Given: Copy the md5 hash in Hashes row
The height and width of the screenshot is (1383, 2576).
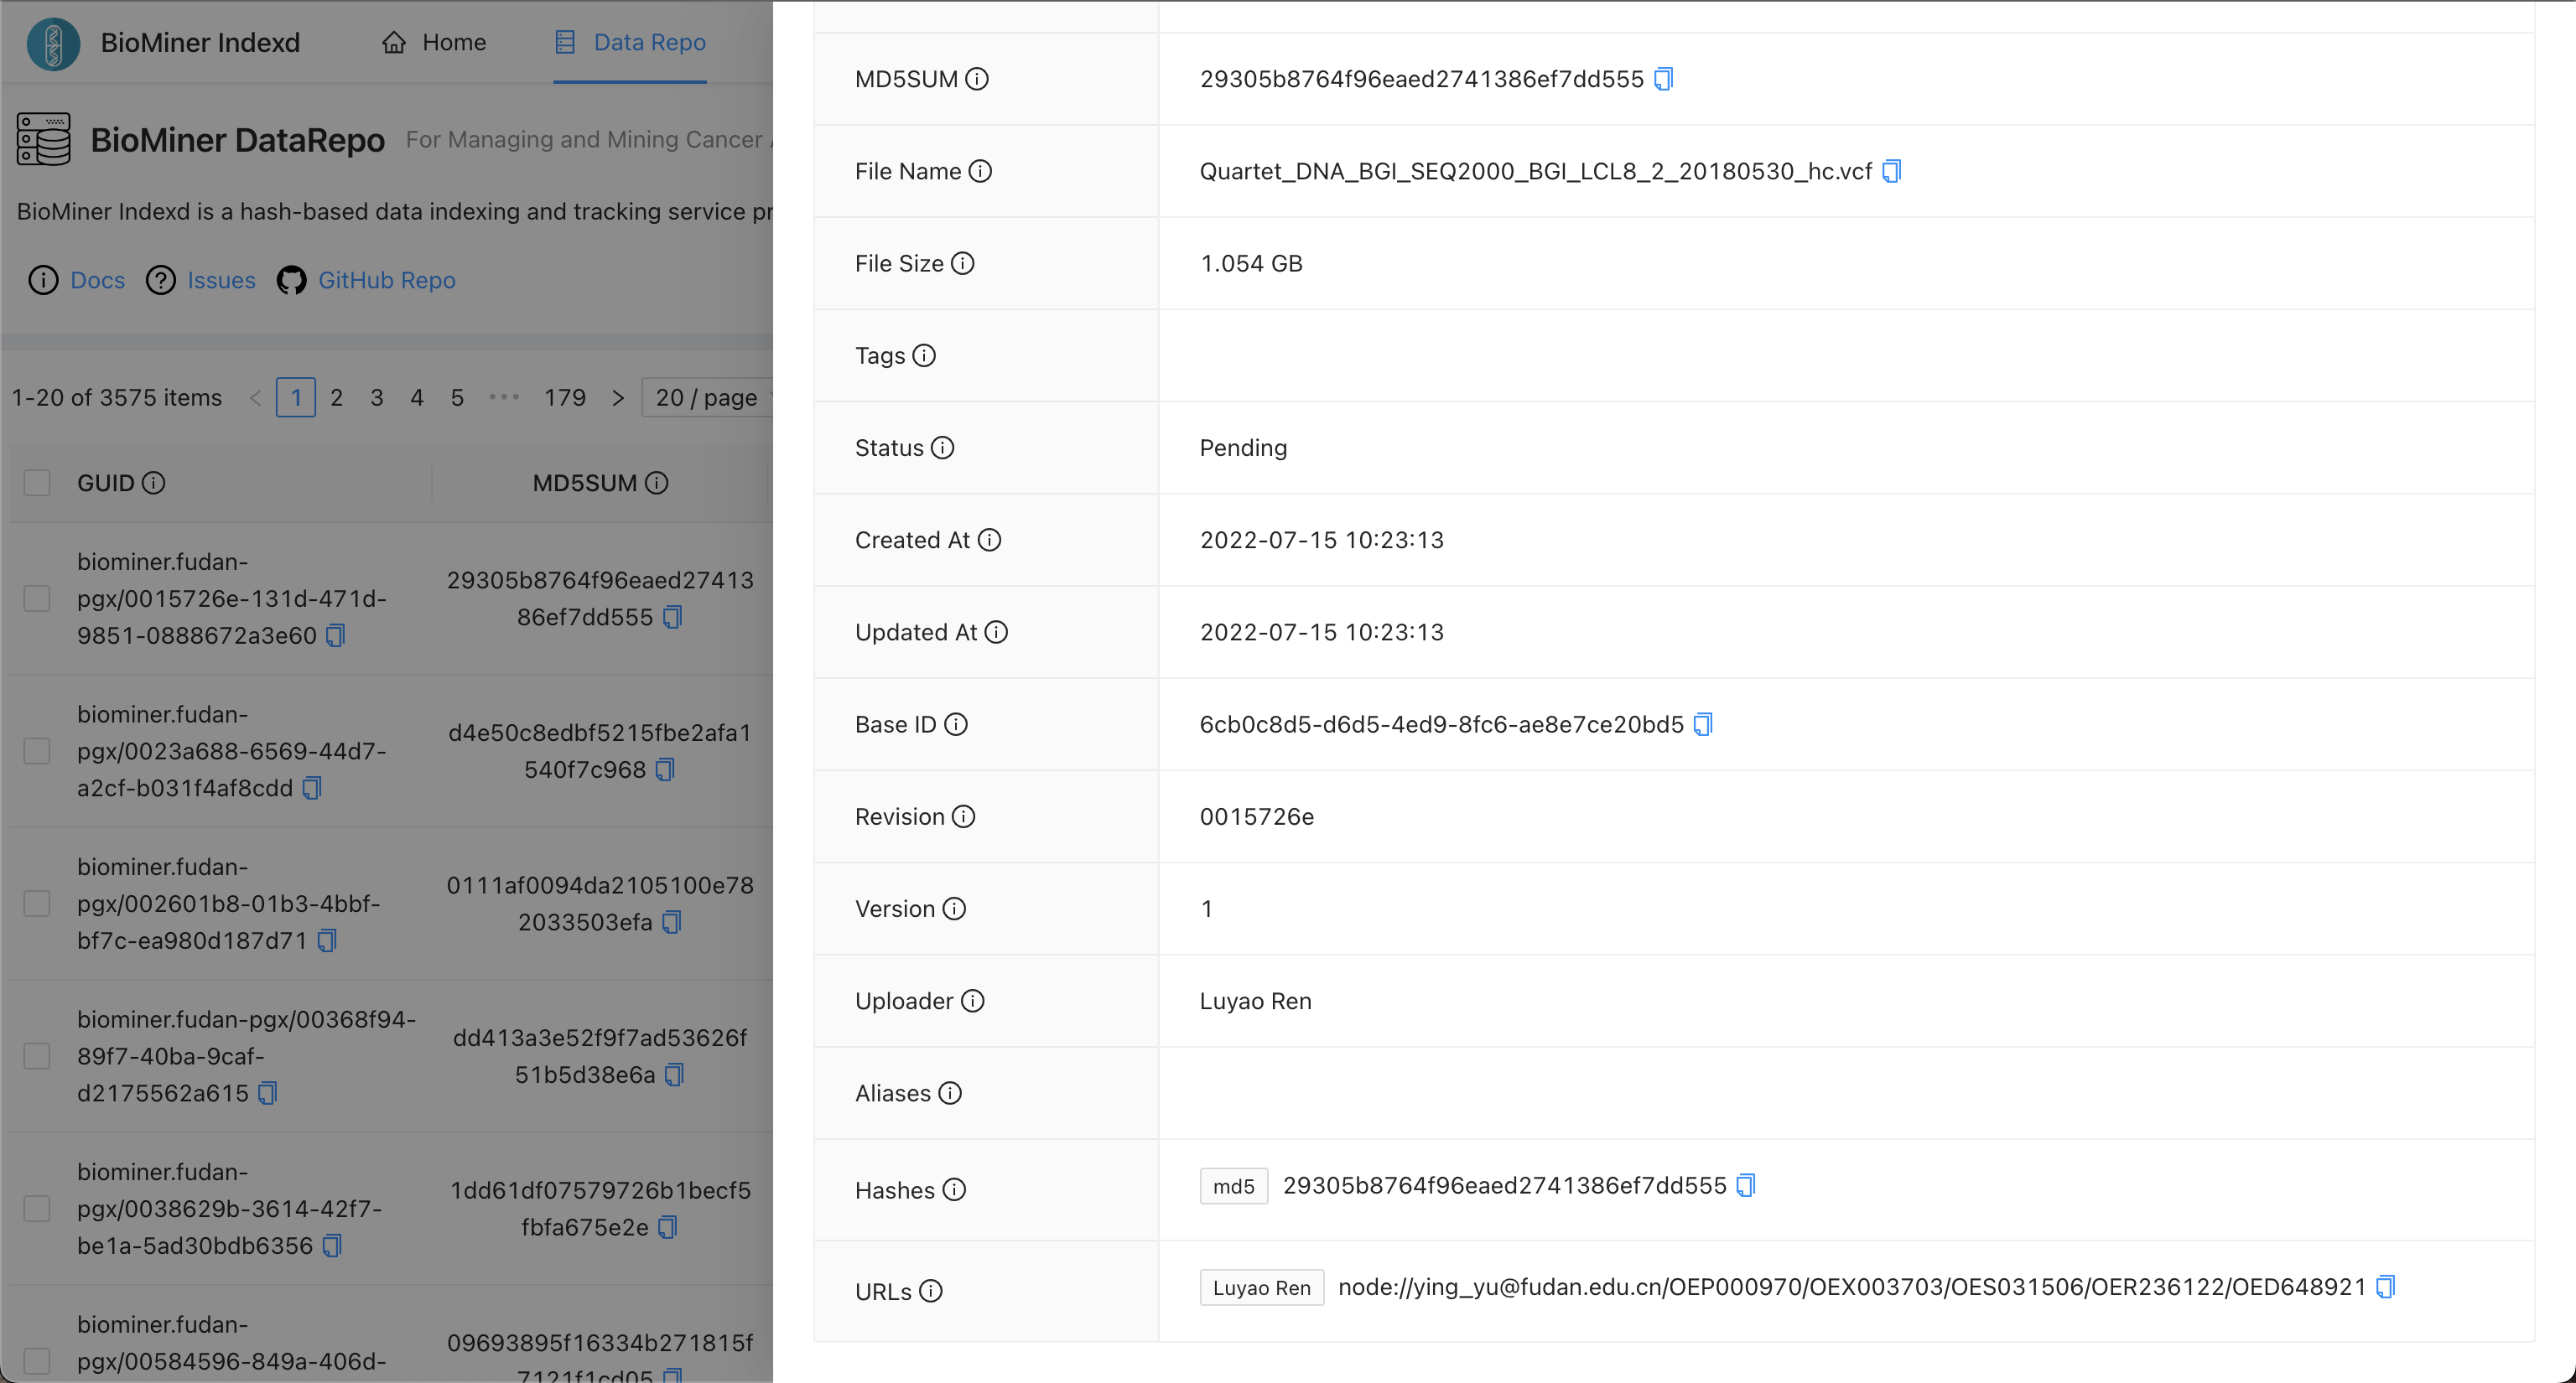Looking at the screenshot, I should [x=1746, y=1185].
